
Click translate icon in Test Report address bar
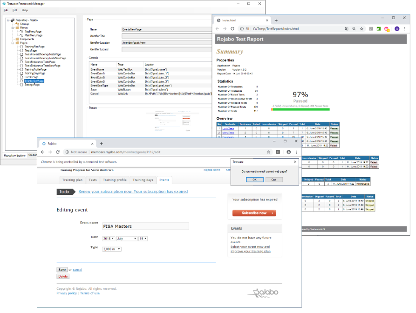pyautogui.click(x=347, y=28)
